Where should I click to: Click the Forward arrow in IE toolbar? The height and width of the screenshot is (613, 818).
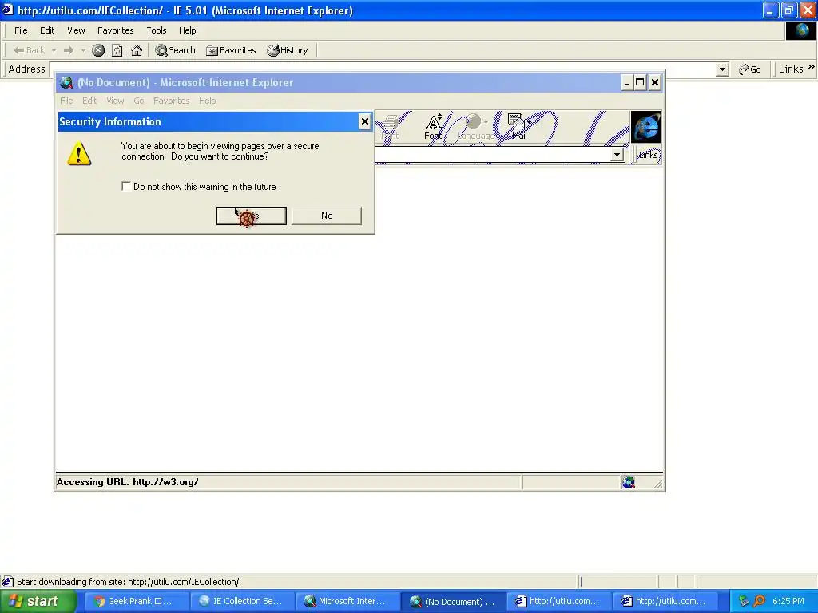(x=69, y=50)
